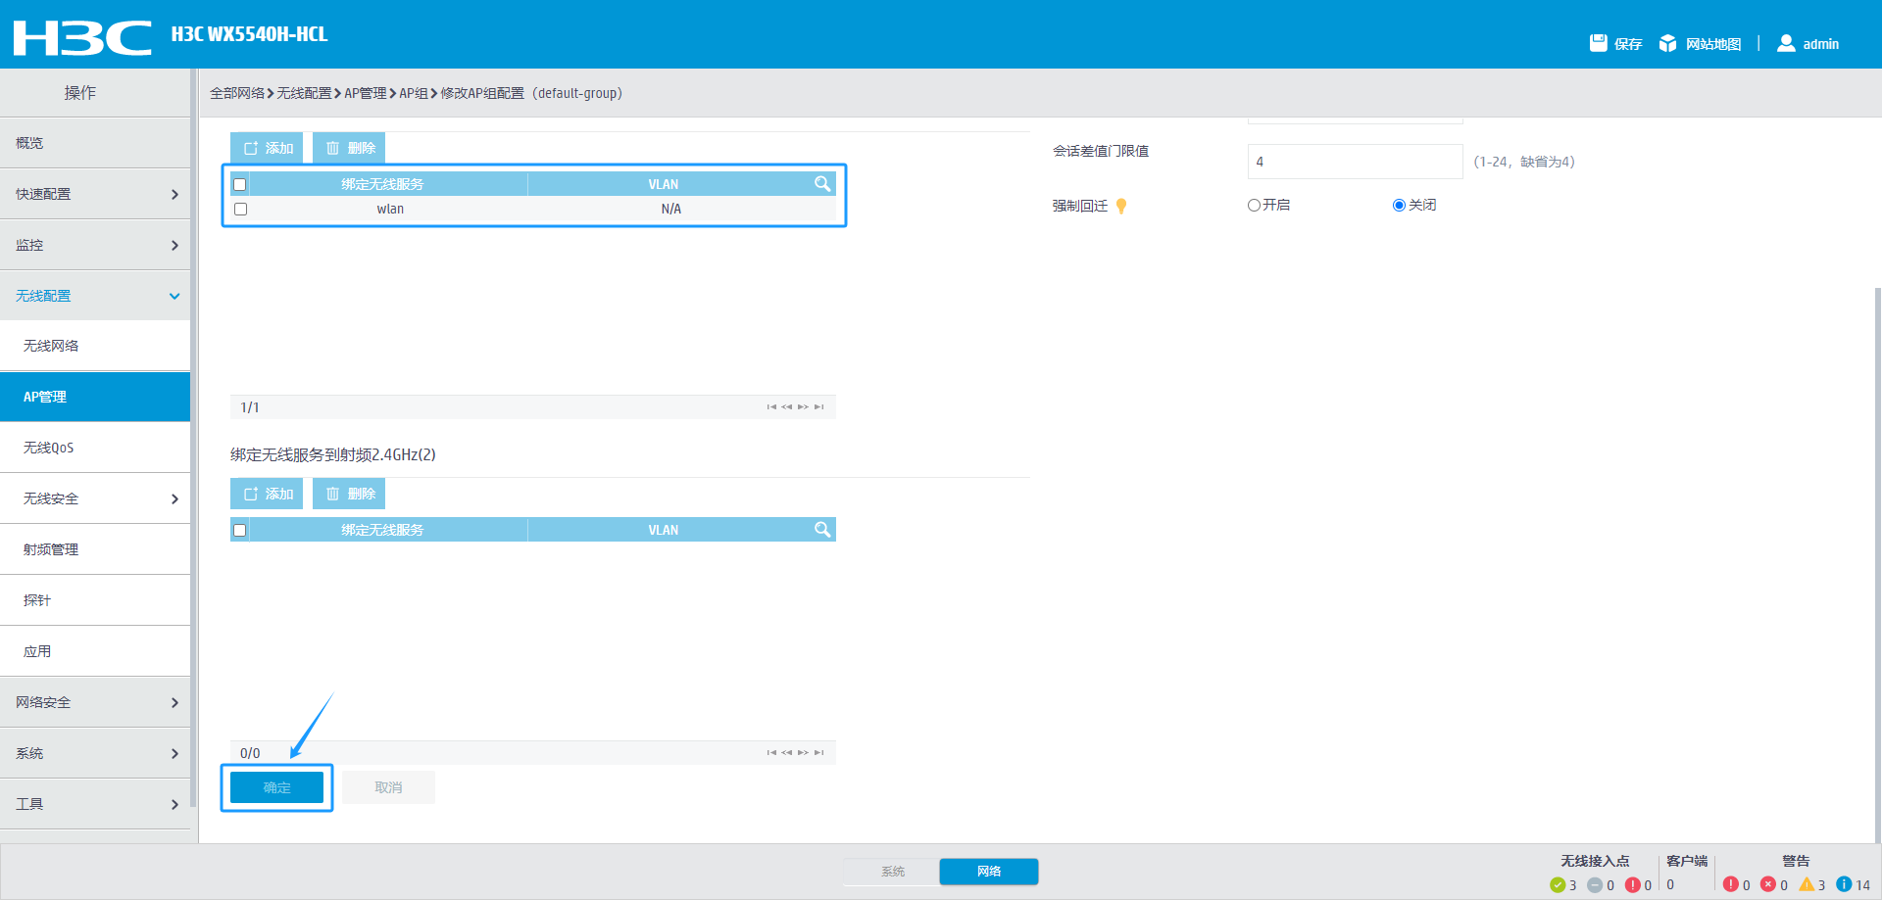Open the site map cube icon
Screen dimensions: 1882x900
[x=1667, y=43]
